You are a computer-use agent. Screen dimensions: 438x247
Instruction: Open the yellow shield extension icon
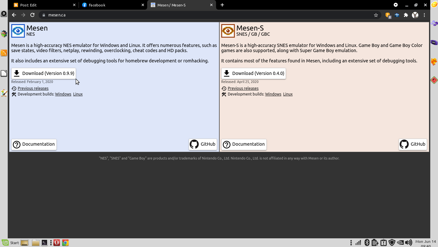(x=388, y=15)
